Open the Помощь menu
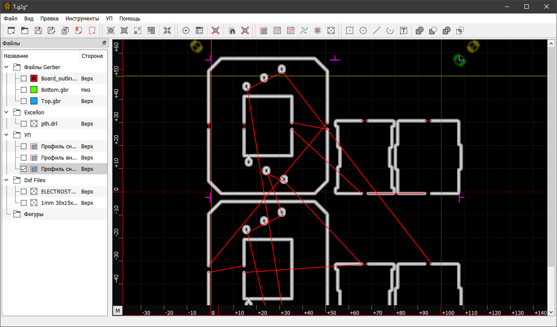The image size is (557, 327). pos(130,19)
